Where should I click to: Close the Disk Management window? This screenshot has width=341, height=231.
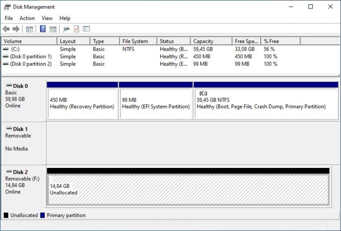pos(330,7)
